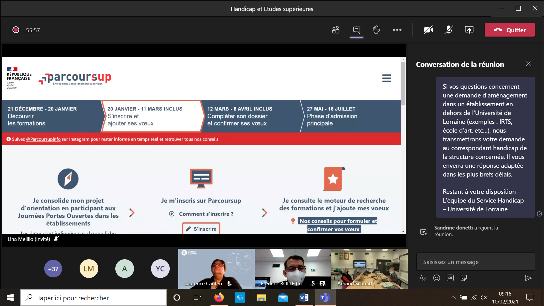
Task: Expand the +37 more participants bubble
Action: (x=53, y=269)
